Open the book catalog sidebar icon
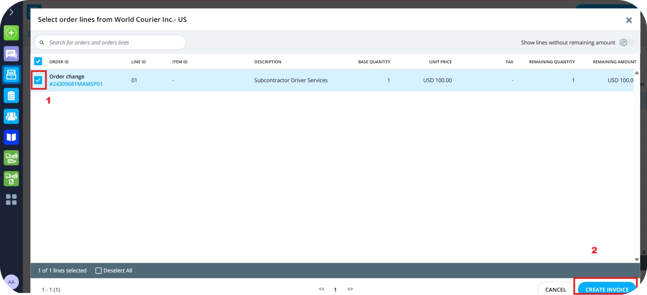The height and width of the screenshot is (295, 647). click(11, 137)
